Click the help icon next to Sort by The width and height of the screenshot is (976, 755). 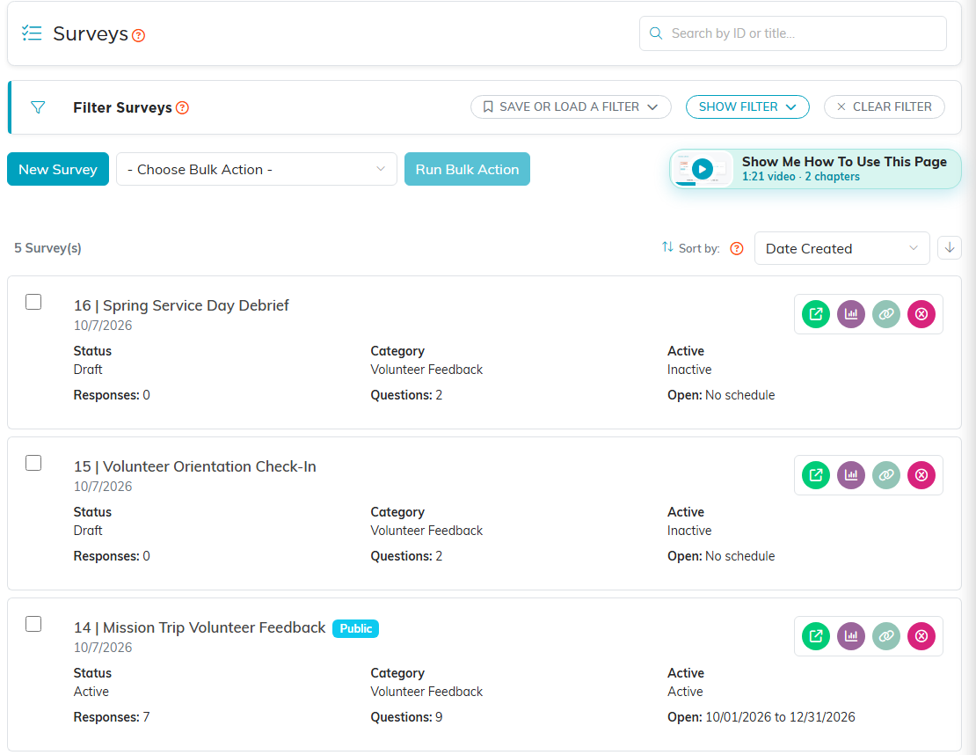(736, 248)
